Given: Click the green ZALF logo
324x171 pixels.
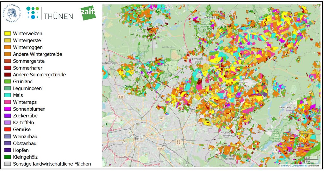Looking at the screenshot, I should click(88, 13).
